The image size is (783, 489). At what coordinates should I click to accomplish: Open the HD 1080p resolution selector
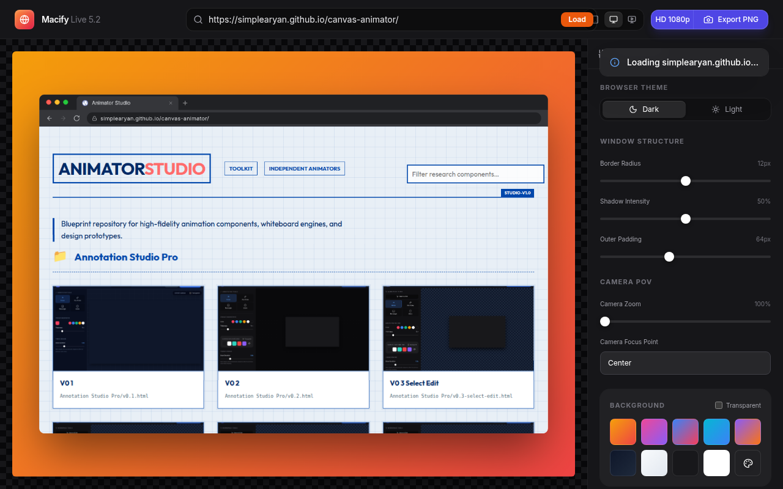coord(672,19)
